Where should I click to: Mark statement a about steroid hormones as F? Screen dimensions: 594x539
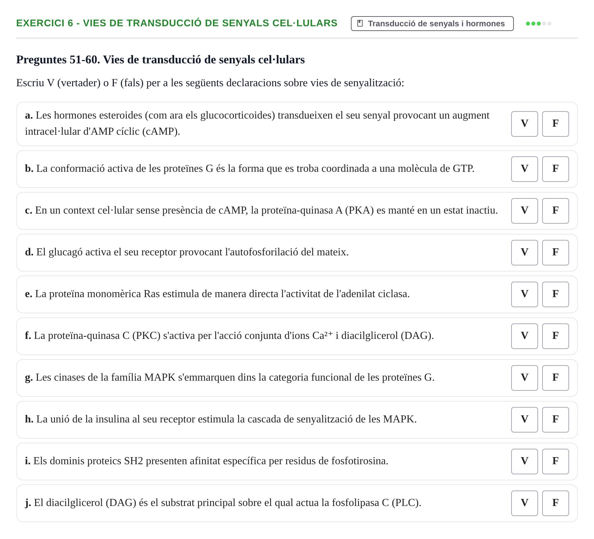click(x=555, y=124)
